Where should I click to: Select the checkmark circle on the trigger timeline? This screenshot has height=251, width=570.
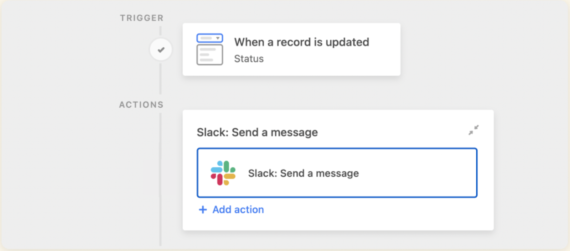(x=161, y=49)
